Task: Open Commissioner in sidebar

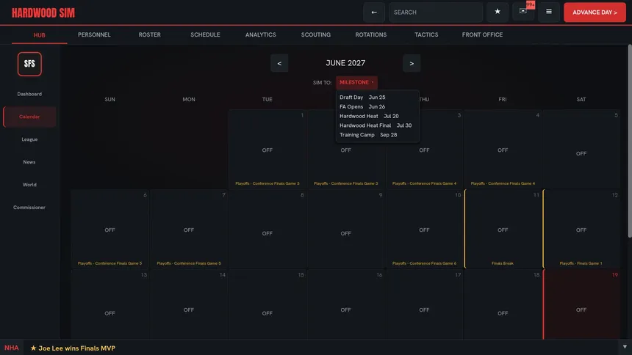Action: click(29, 208)
